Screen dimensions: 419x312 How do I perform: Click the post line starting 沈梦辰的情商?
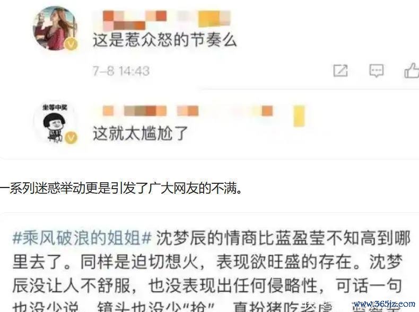(283, 237)
